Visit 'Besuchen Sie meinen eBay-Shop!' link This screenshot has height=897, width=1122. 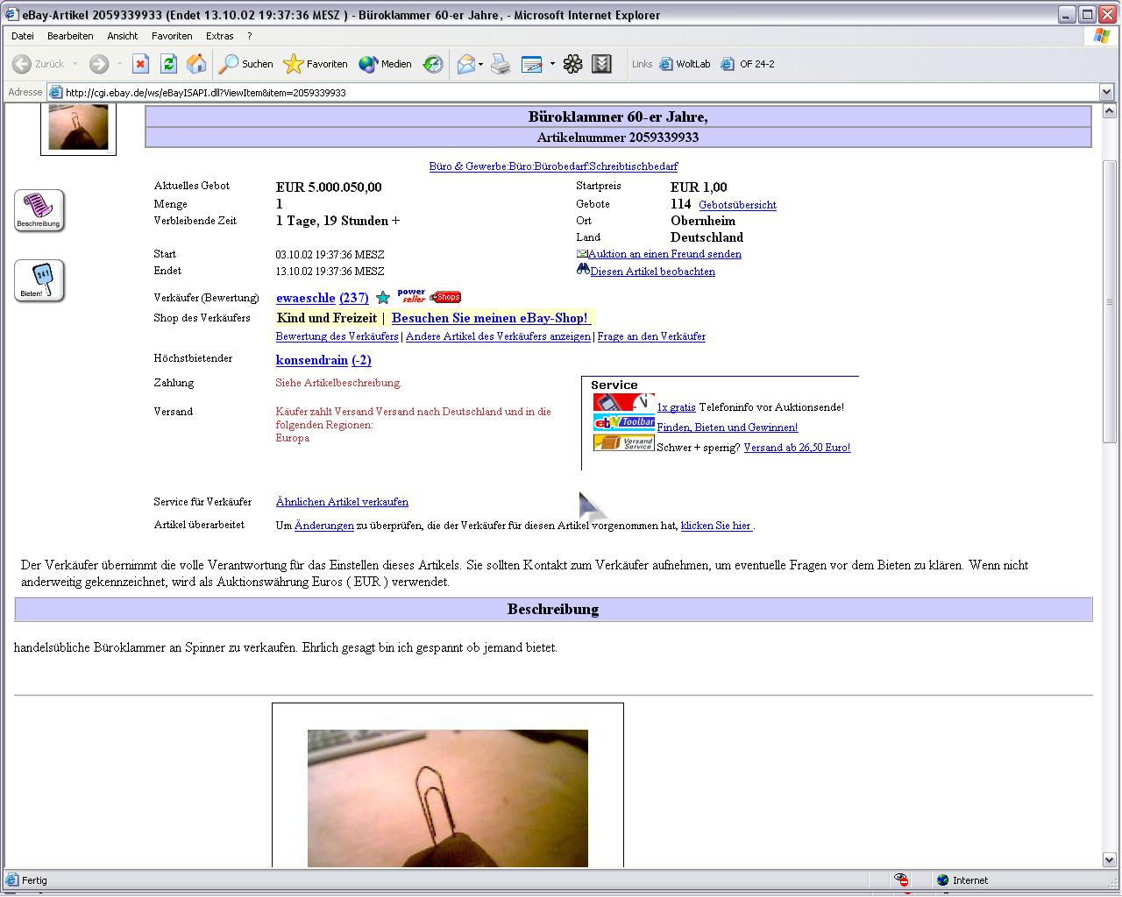[490, 318]
